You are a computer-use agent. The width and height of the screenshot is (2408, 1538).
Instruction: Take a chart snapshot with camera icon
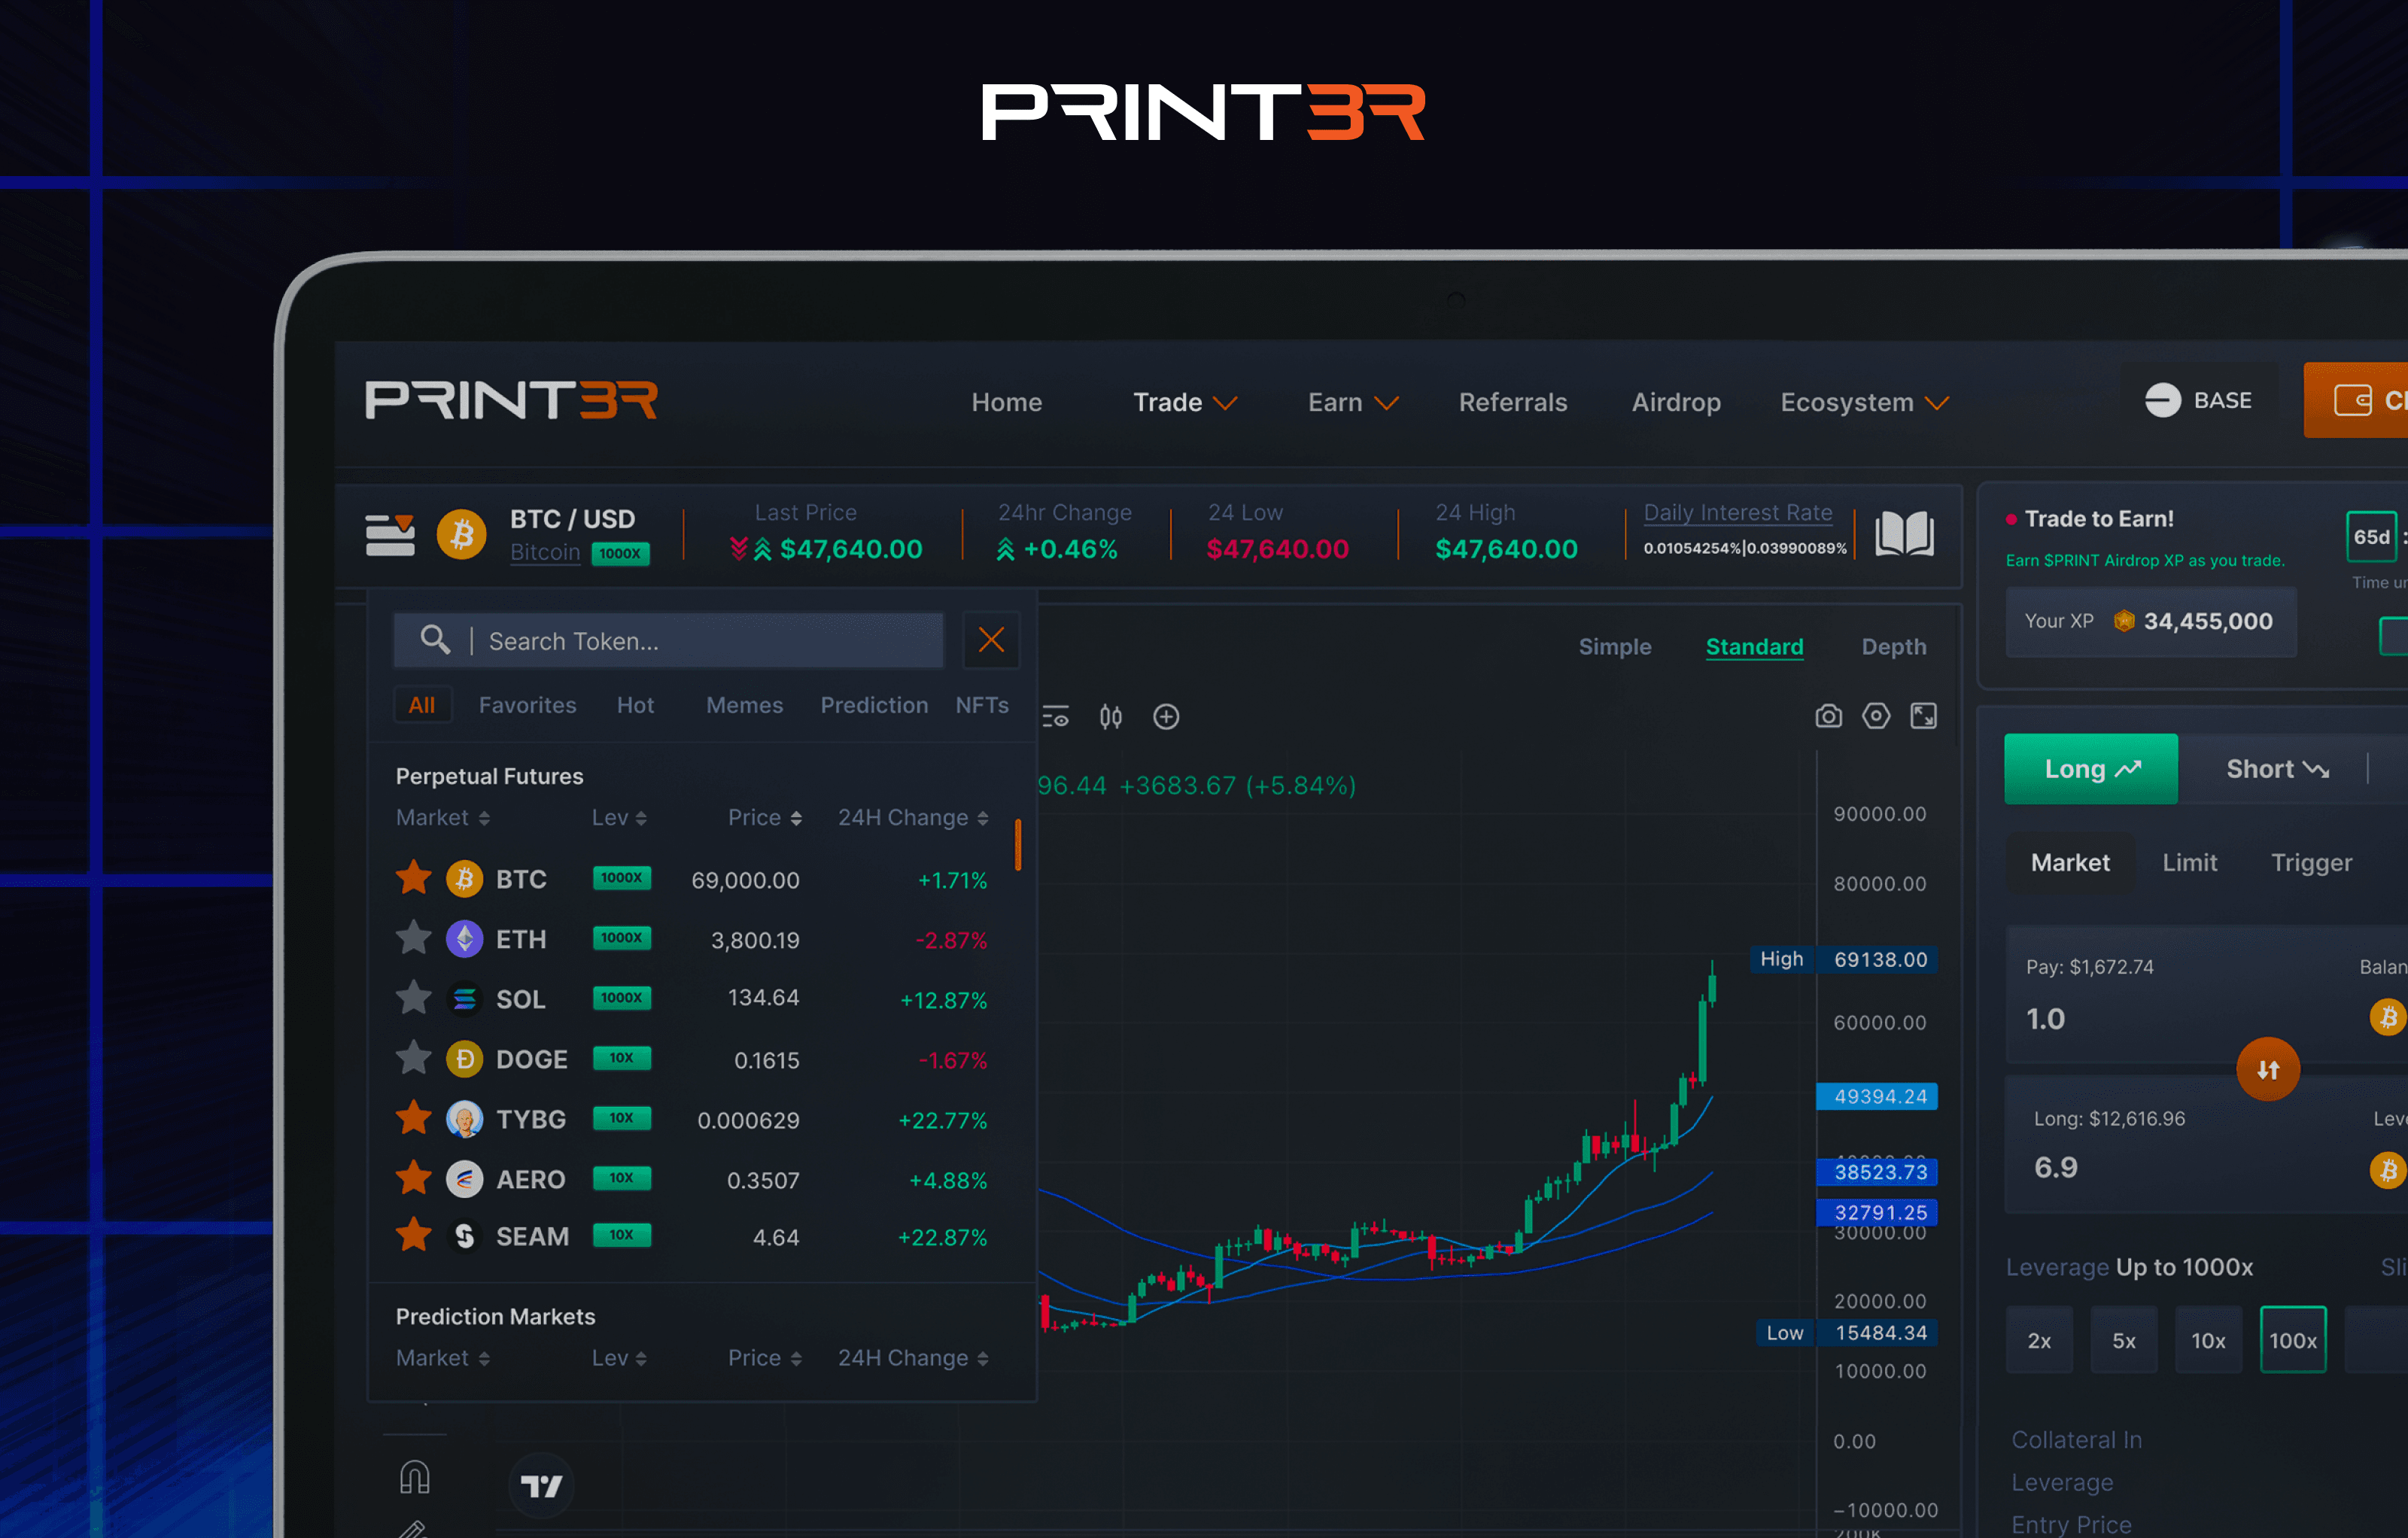pyautogui.click(x=1828, y=716)
